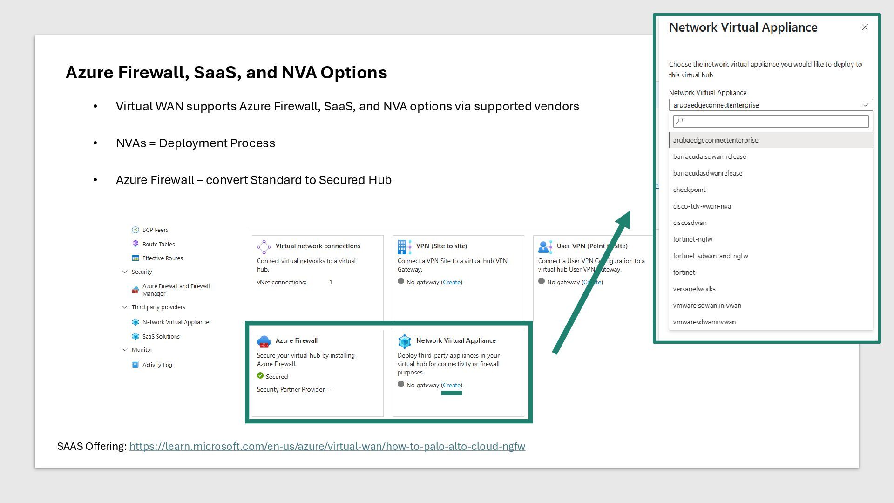This screenshot has height=503, width=894.
Task: Open Activity Log sidebar entry
Action: pos(157,365)
